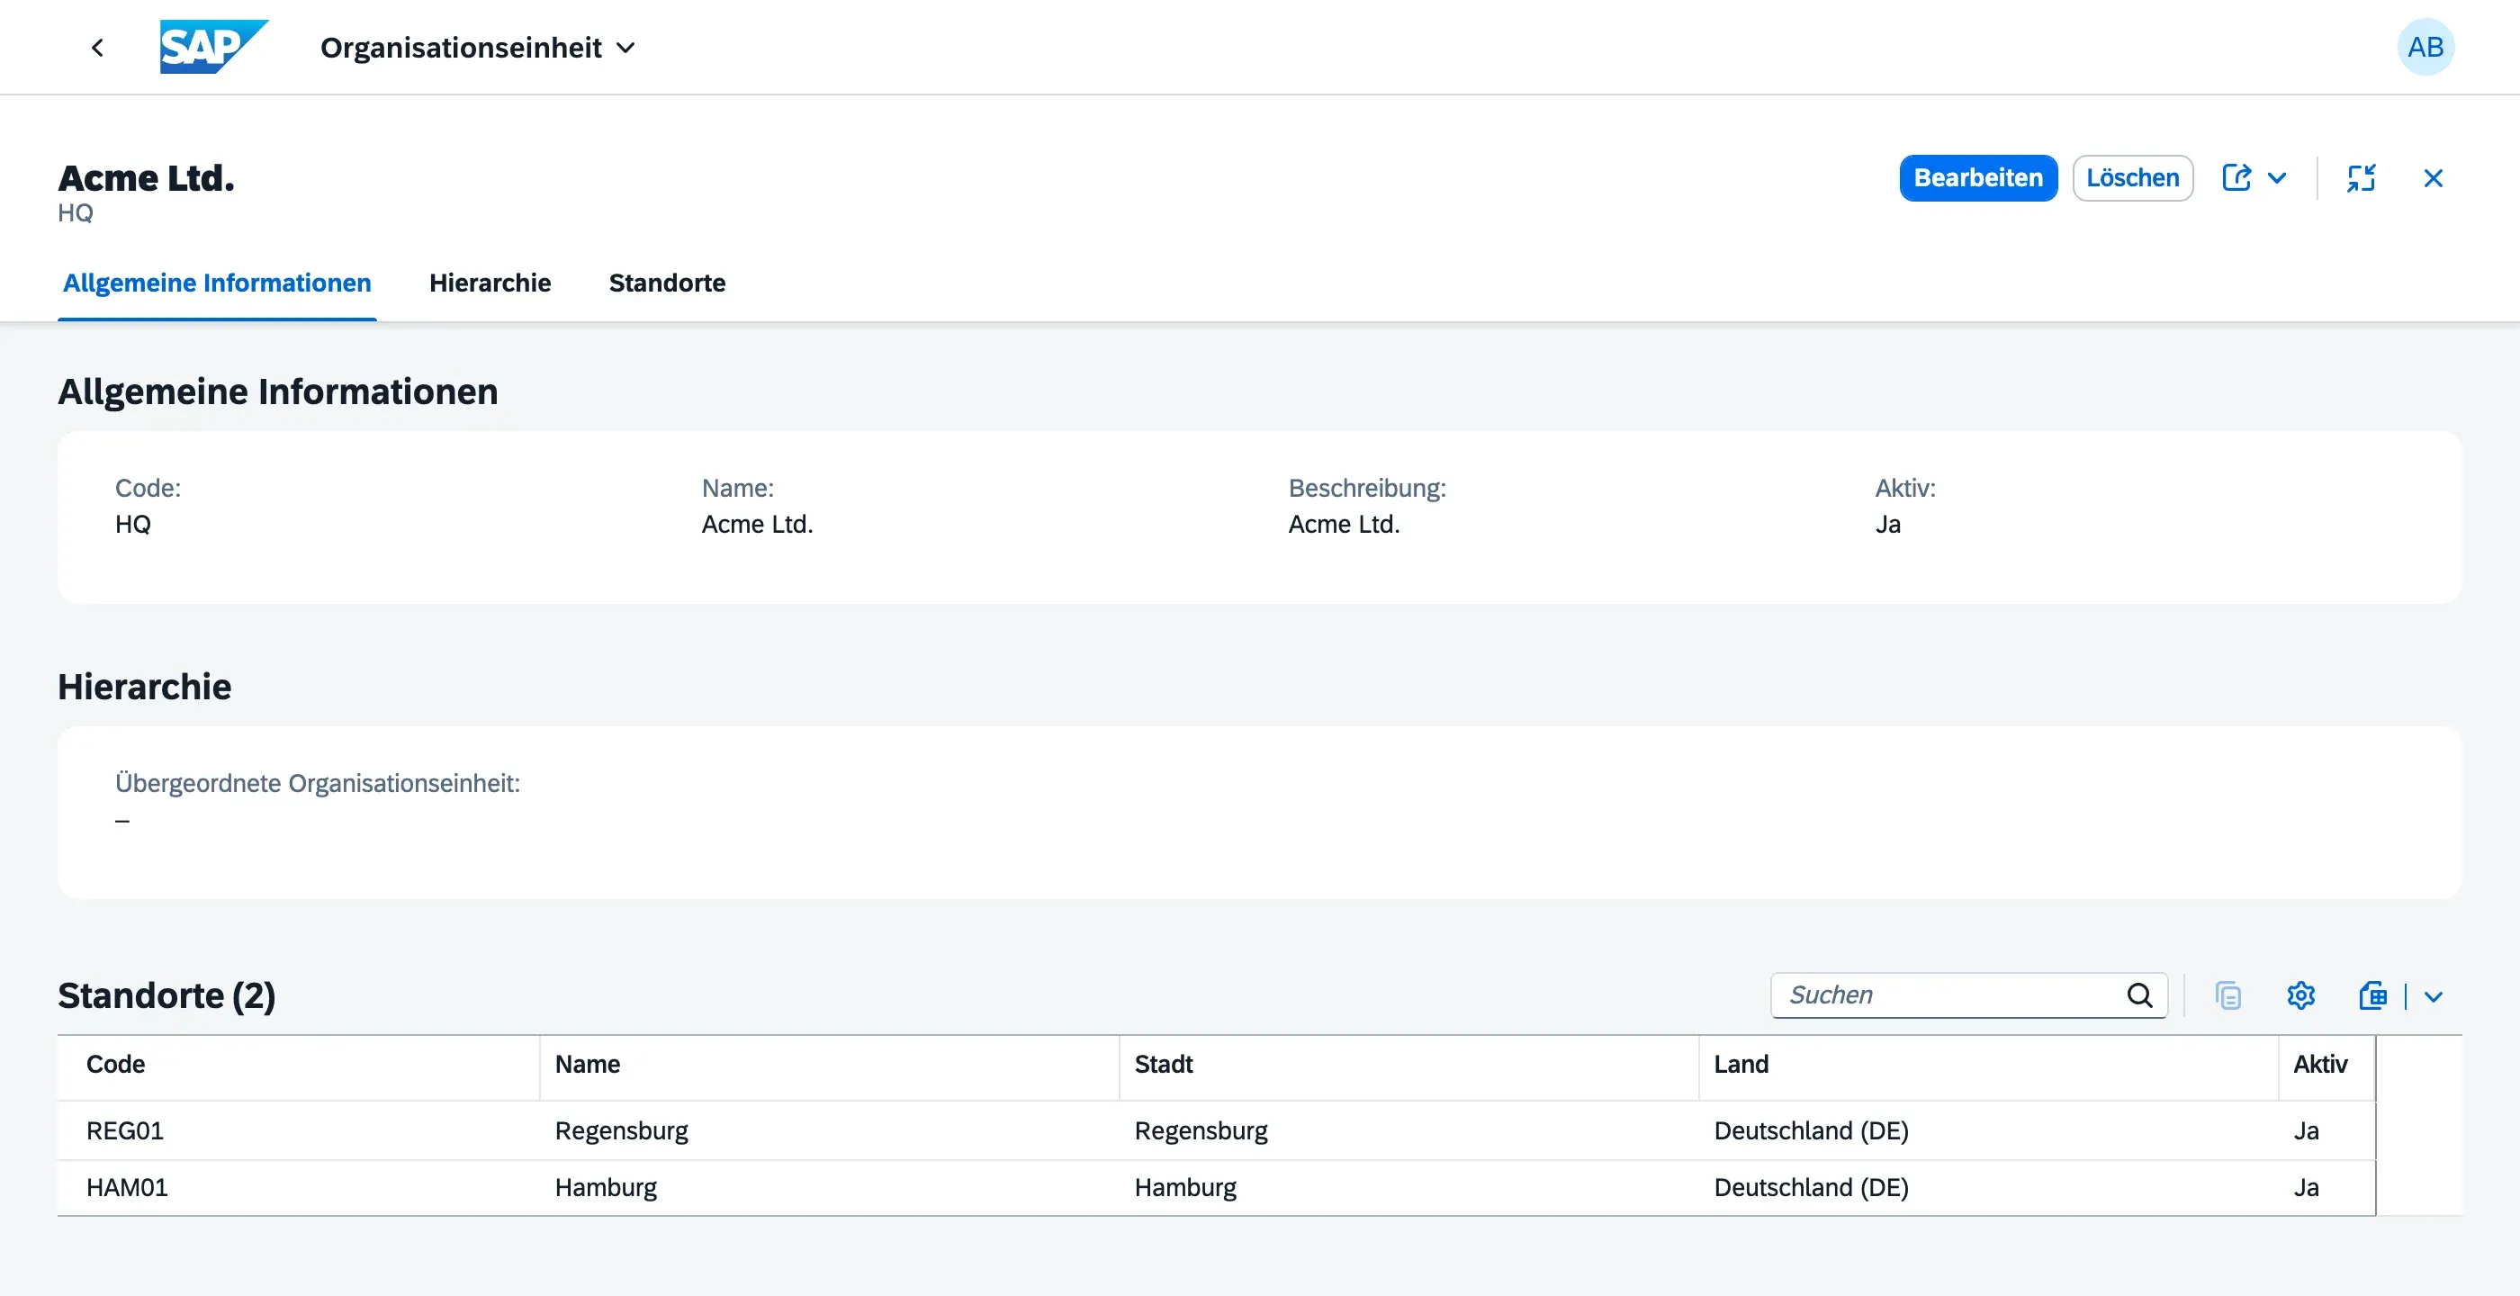Expand share options dropdown arrow
2520x1296 pixels.
(x=2277, y=178)
